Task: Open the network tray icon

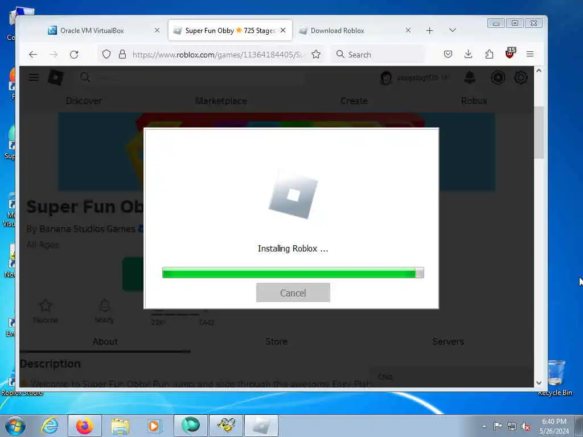Action: pyautogui.click(x=512, y=426)
